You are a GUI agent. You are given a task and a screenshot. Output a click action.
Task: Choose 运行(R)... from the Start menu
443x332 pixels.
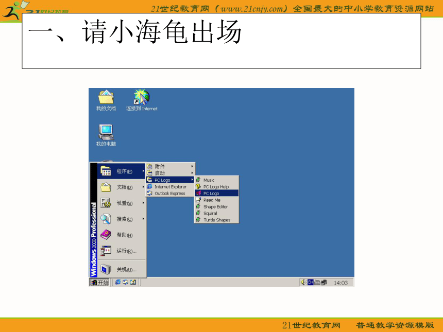[x=121, y=251]
